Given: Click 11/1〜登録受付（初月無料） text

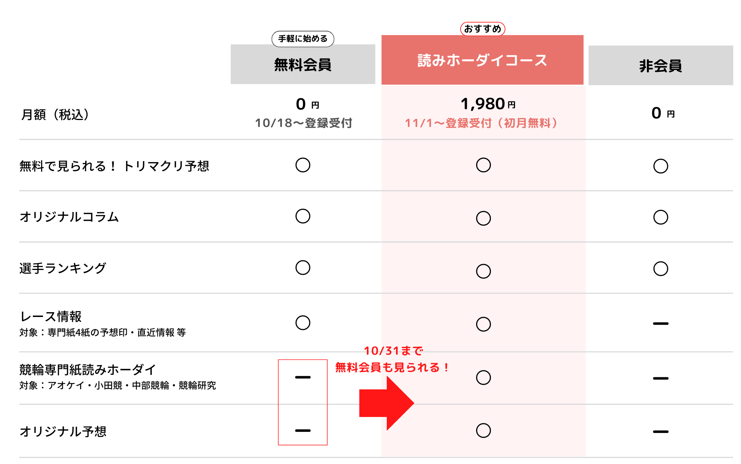Looking at the screenshot, I should (481, 123).
